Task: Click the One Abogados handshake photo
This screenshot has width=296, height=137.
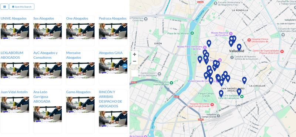Action: [x=80, y=31]
